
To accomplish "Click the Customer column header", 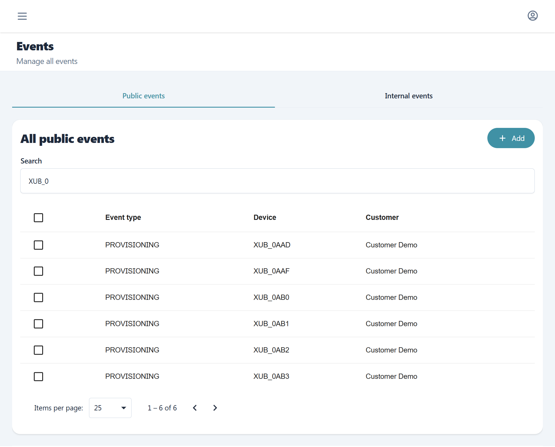I will (382, 218).
